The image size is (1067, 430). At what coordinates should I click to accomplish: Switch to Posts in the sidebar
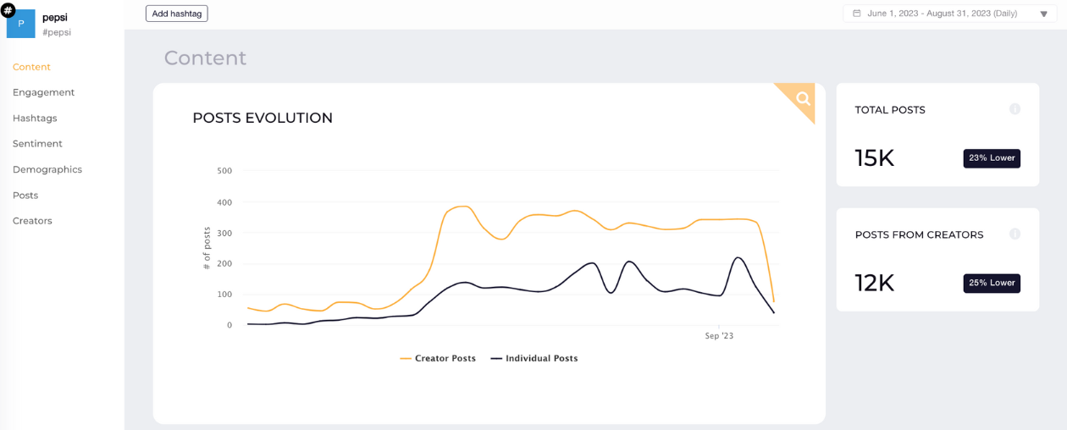tap(25, 196)
